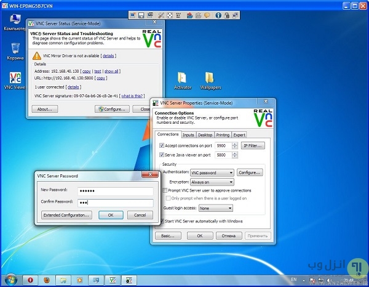Image resolution: width=369 pixels, height=287 pixels.
Task: Check Only prompt when user logged on
Action: 169,198
